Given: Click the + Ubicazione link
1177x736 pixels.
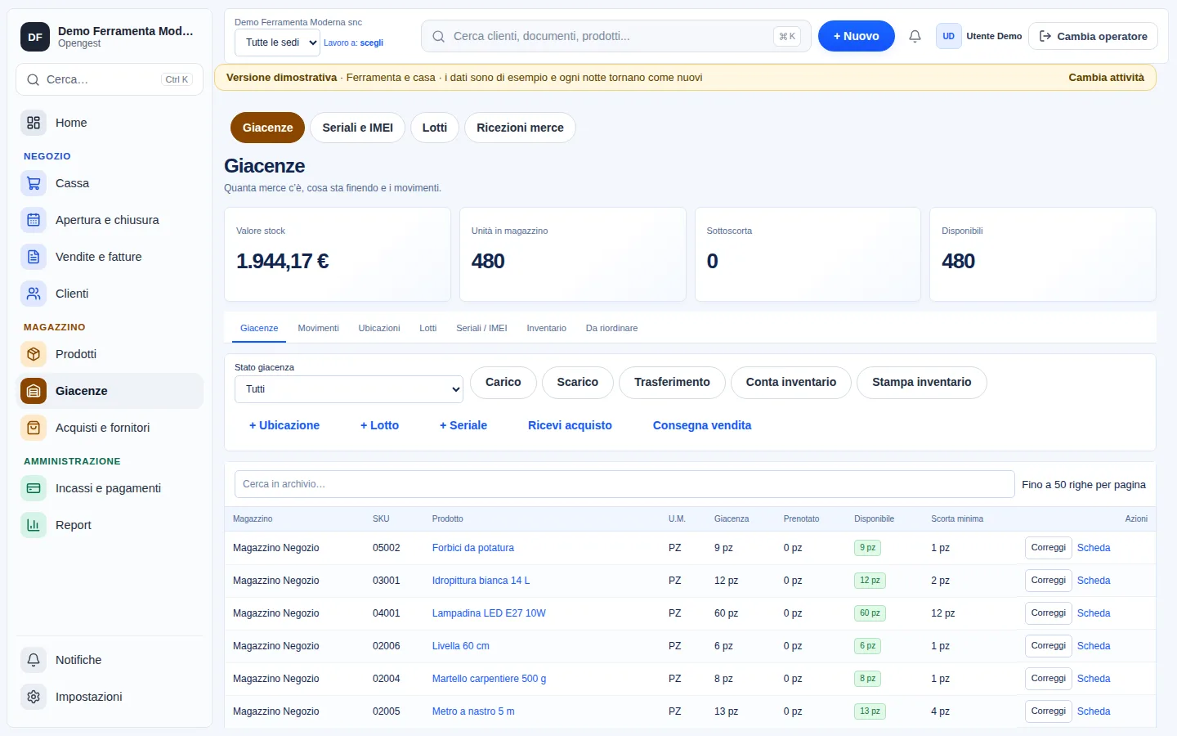Looking at the screenshot, I should tap(284, 425).
